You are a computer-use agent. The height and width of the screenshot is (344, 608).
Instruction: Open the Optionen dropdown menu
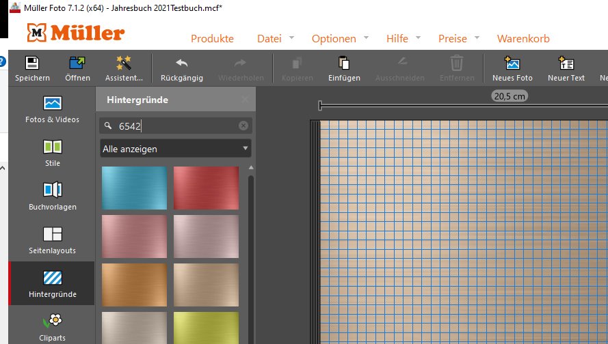tap(334, 39)
